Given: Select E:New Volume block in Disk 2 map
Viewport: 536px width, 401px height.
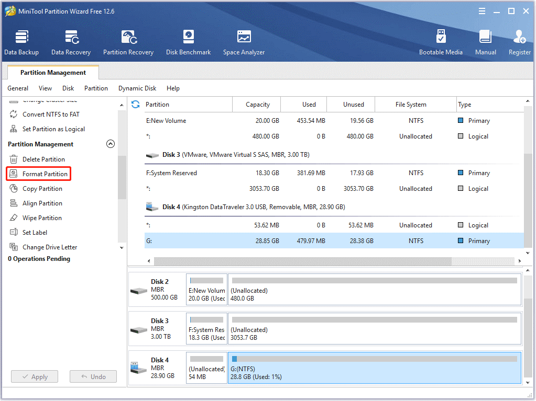Looking at the screenshot, I should pyautogui.click(x=207, y=290).
